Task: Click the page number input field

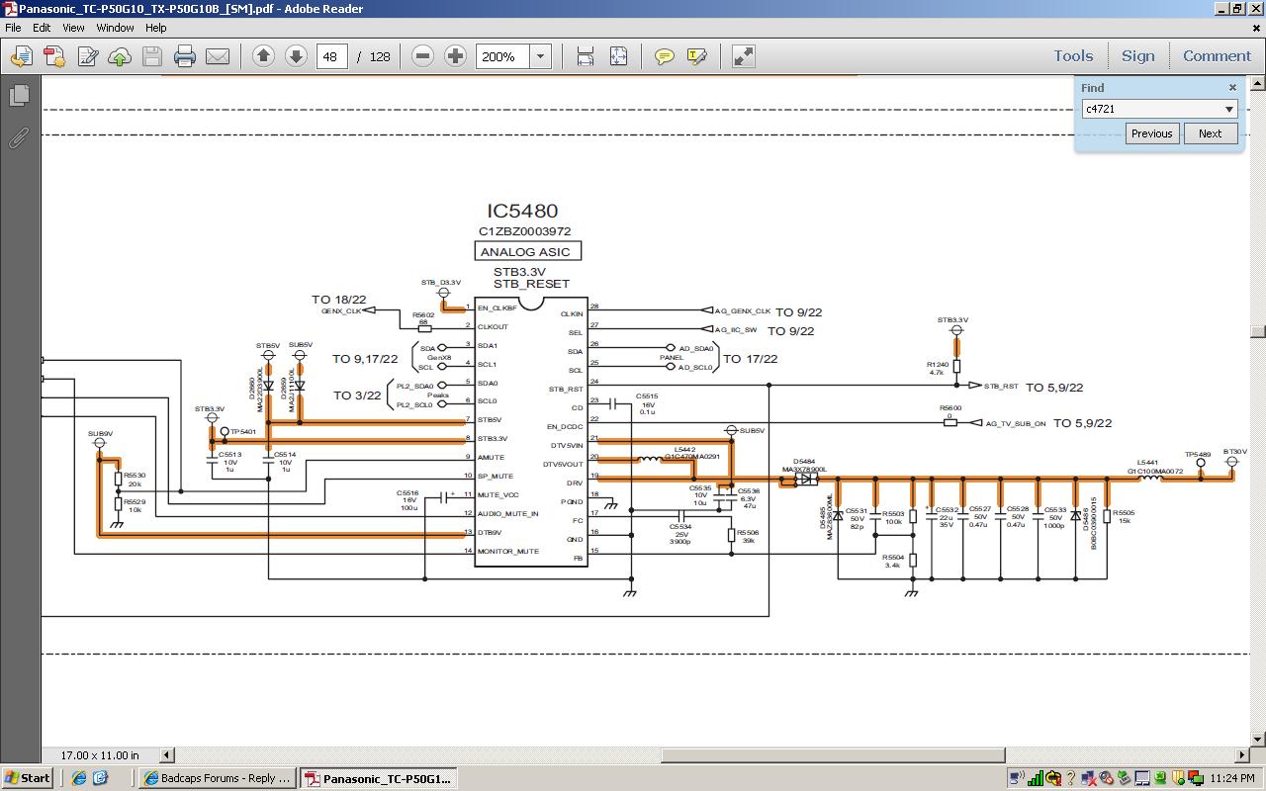Action: [331, 56]
